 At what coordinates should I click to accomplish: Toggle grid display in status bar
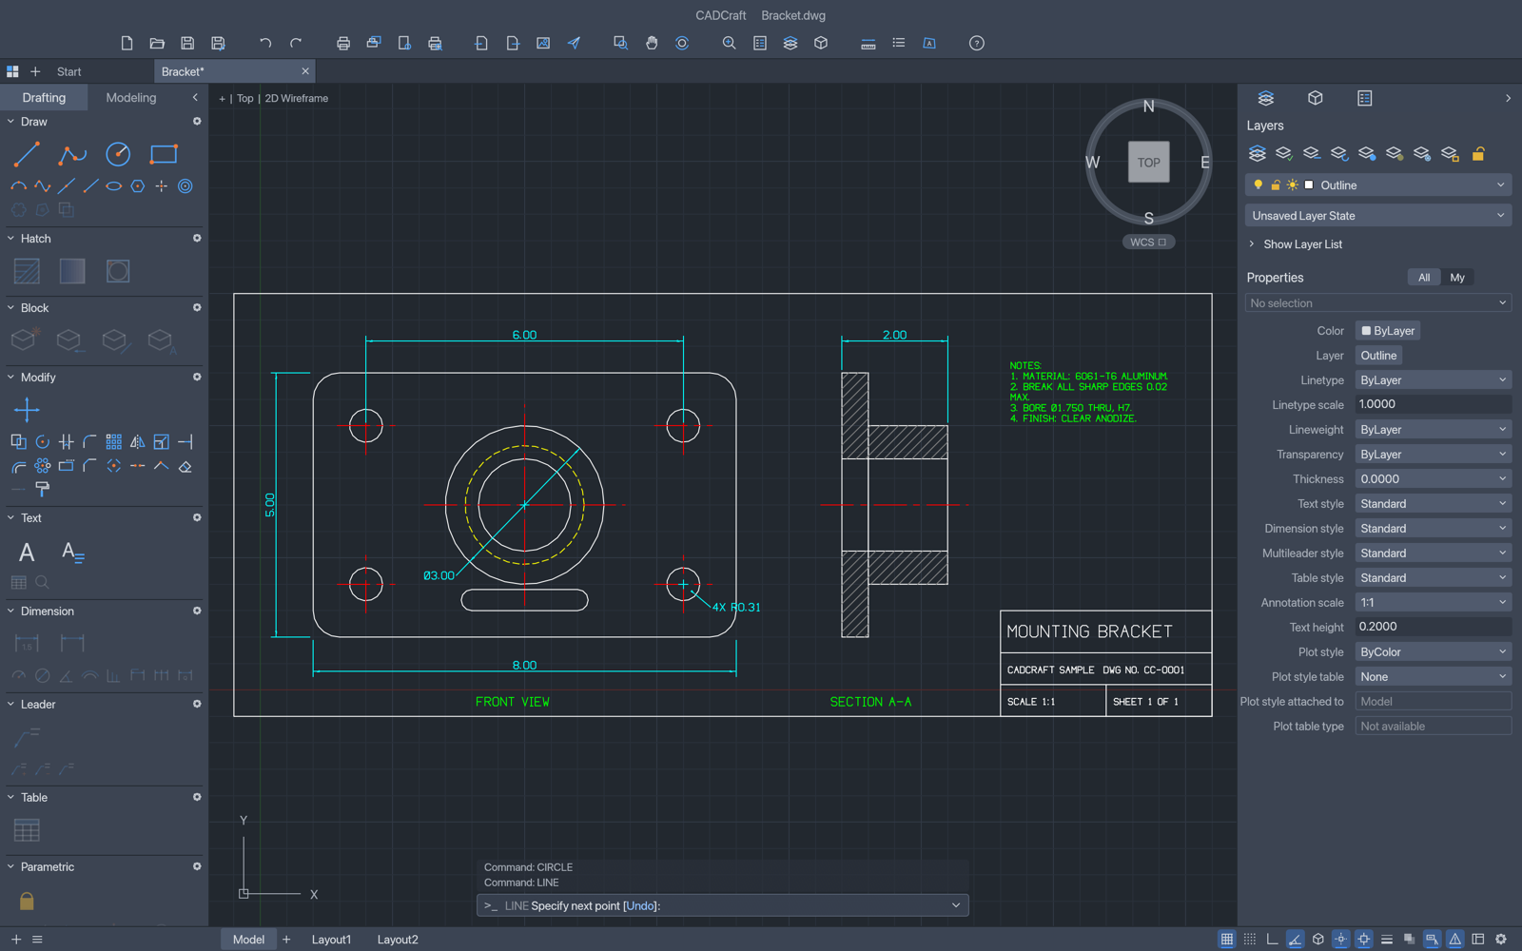pos(1227,940)
